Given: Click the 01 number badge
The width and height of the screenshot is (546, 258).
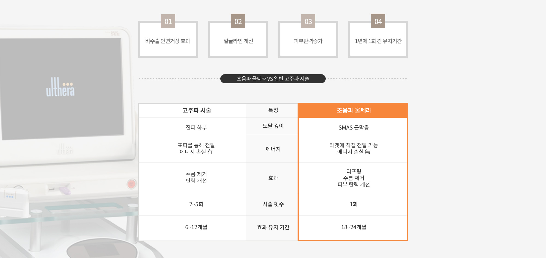Looking at the screenshot, I should coord(168,21).
